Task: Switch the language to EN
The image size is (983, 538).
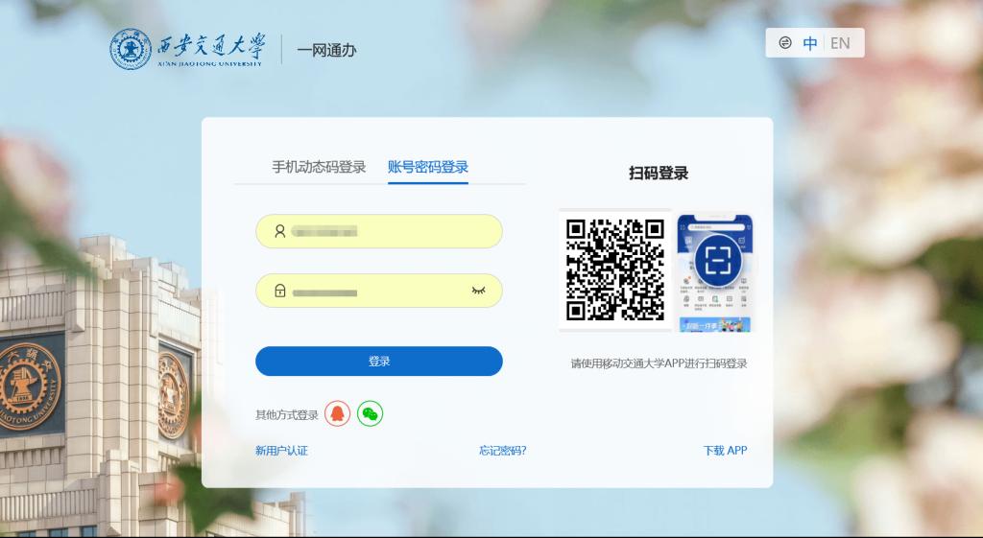Action: (x=840, y=43)
